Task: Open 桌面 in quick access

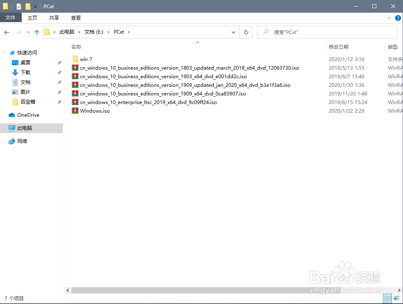Action: point(25,63)
